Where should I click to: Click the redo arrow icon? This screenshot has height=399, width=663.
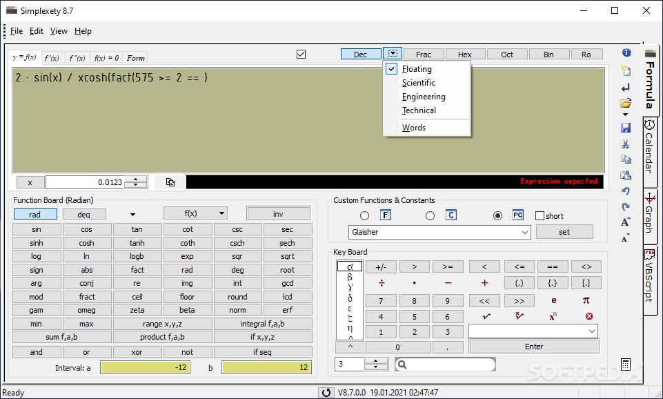pos(626,206)
